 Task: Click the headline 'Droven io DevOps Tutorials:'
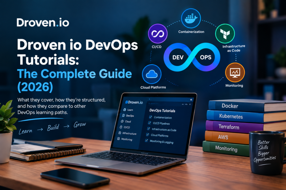77,52
